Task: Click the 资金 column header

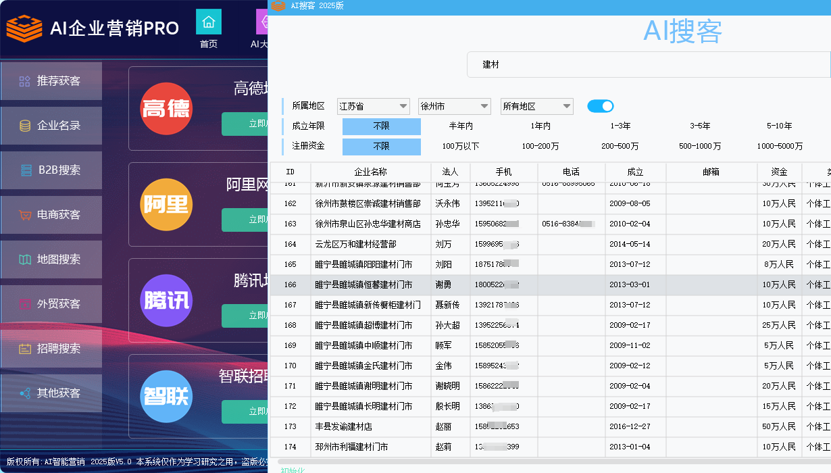Action: coord(779,172)
